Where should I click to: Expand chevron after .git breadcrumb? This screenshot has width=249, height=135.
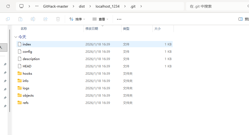141,6
